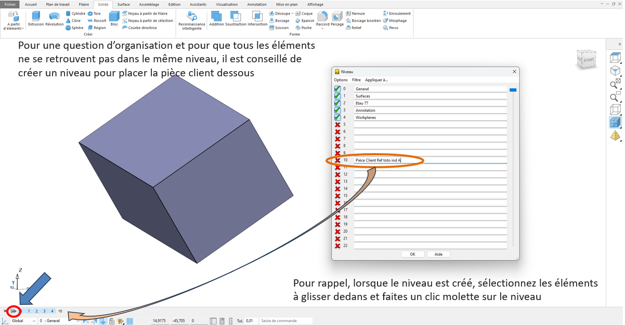Create a Cylindre primitive
This screenshot has height=325, width=625.
point(75,13)
